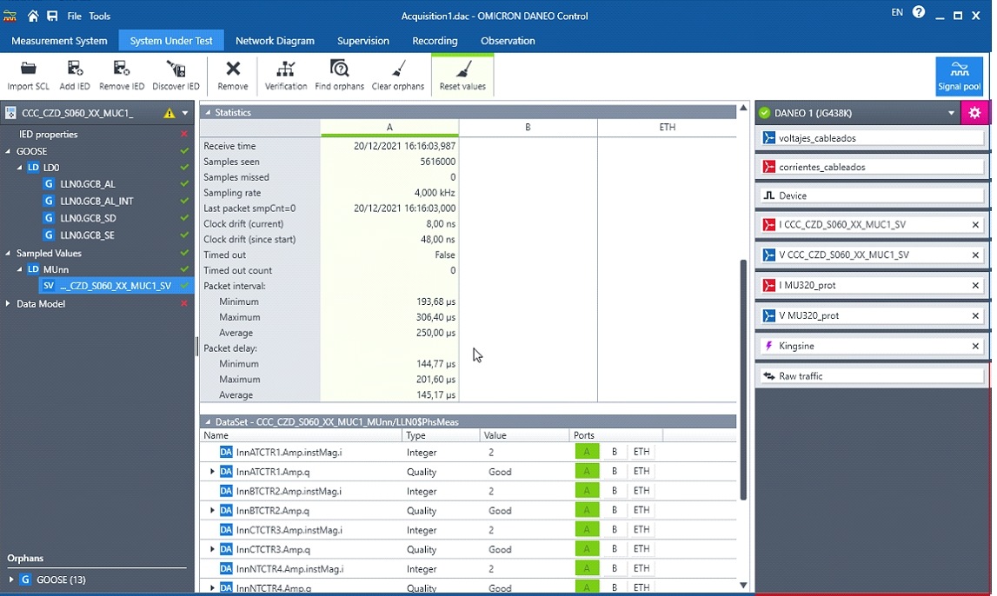Screen dimensions: 997x596
Task: Click the G icon of LLN0.GCB_AL
Action: tap(49, 184)
